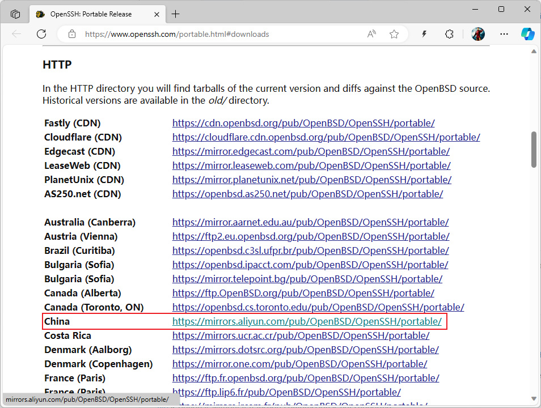Click the vertical page scrollbar thumb

click(534, 150)
